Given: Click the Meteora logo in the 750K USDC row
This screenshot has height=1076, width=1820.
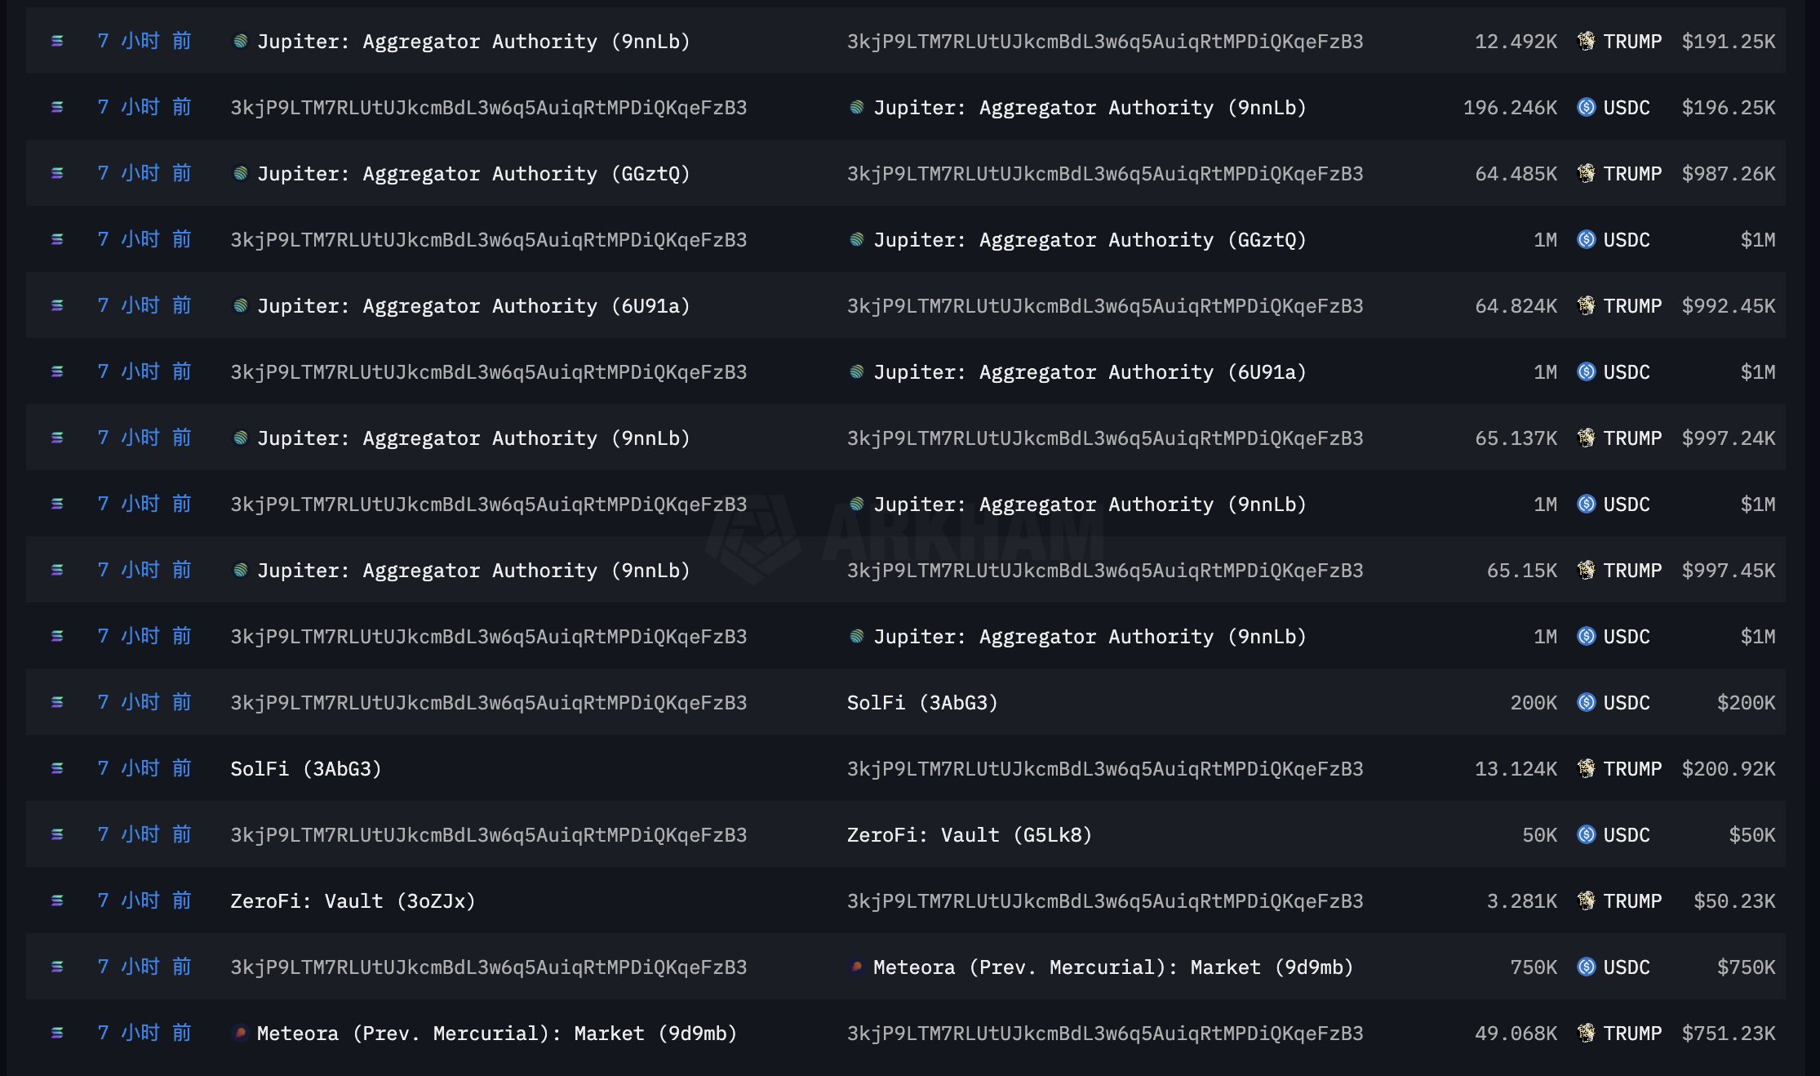Looking at the screenshot, I should [856, 967].
